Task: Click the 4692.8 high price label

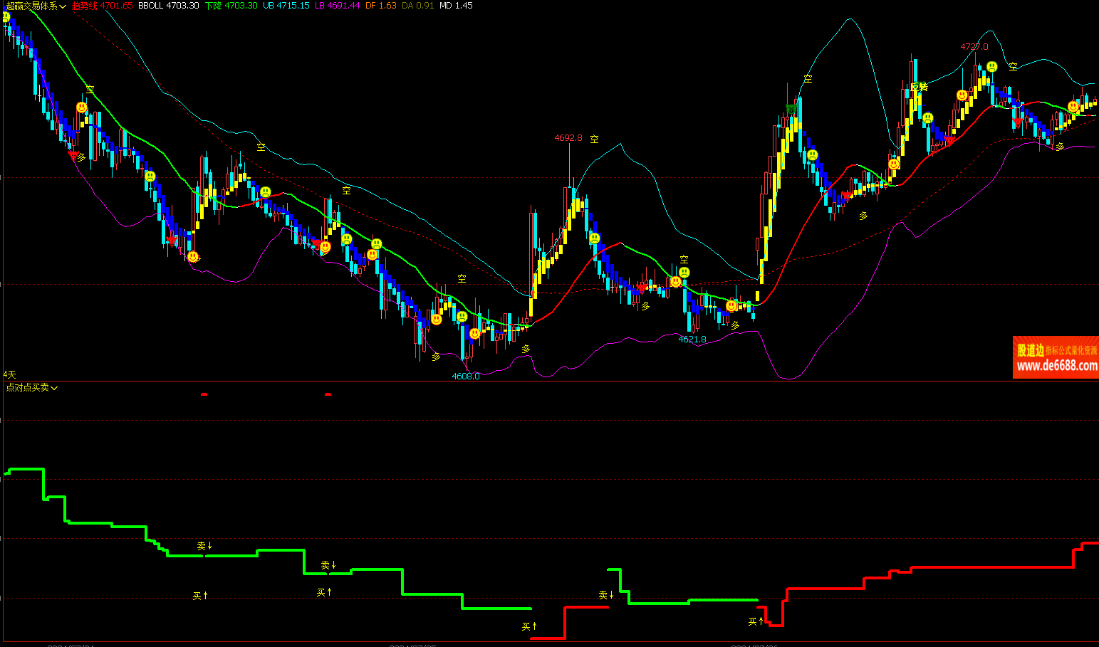Action: point(568,138)
